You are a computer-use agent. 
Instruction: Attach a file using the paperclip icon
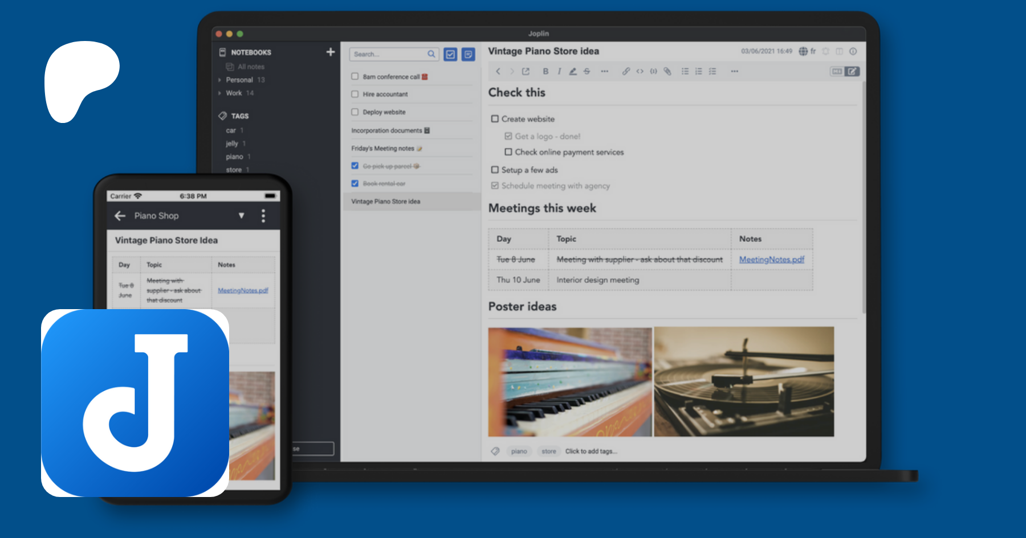point(667,71)
